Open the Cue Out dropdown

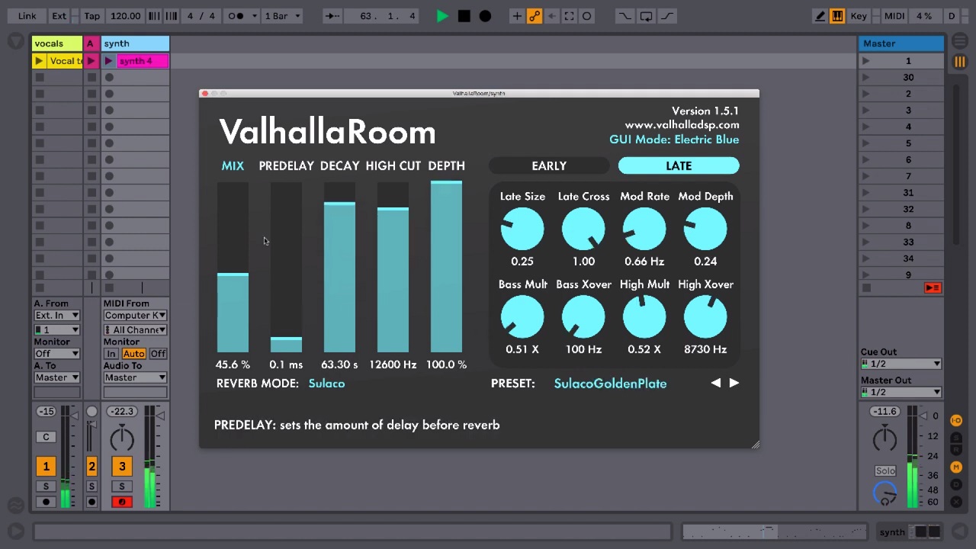(901, 364)
